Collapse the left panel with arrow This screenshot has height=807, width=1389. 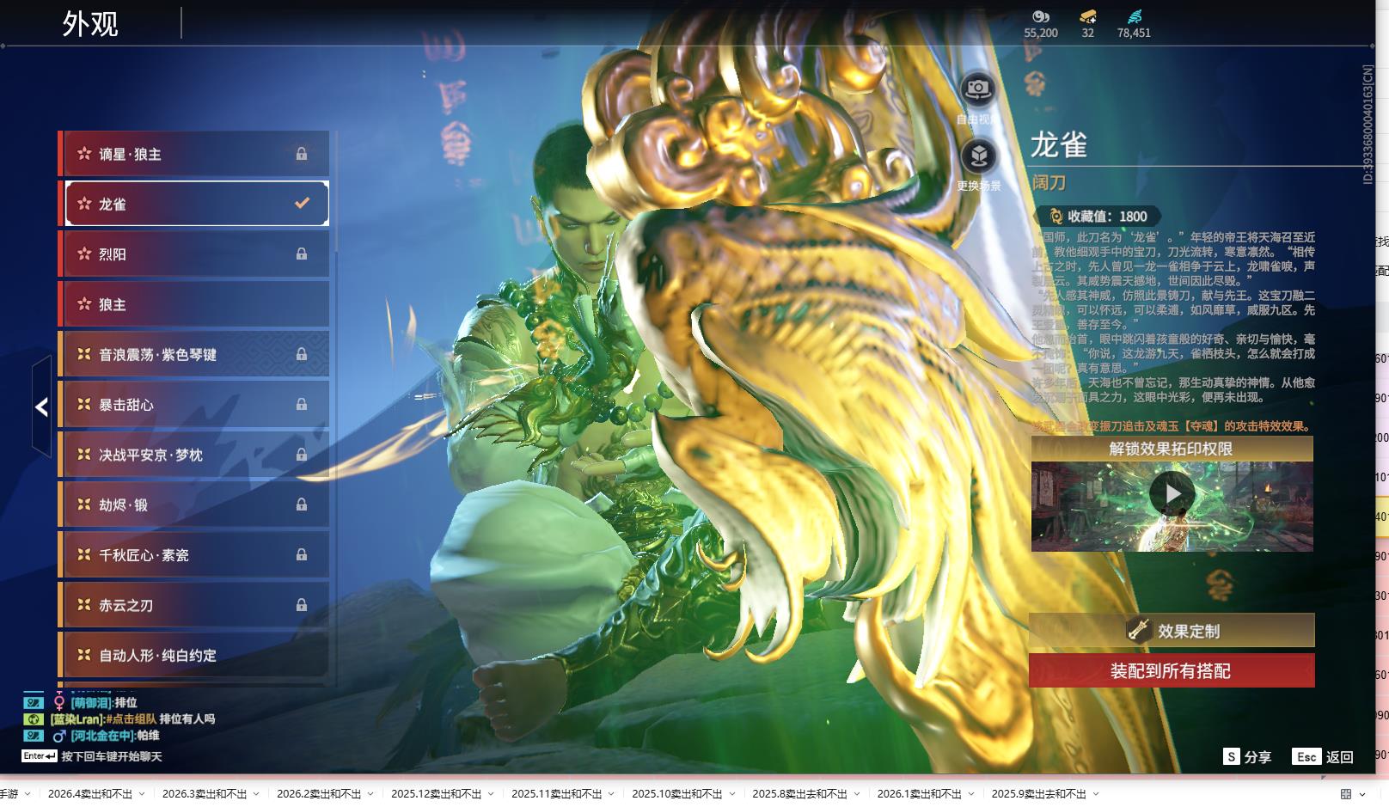coord(41,407)
